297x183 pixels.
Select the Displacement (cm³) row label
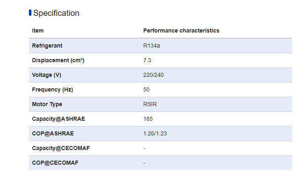pyautogui.click(x=58, y=60)
